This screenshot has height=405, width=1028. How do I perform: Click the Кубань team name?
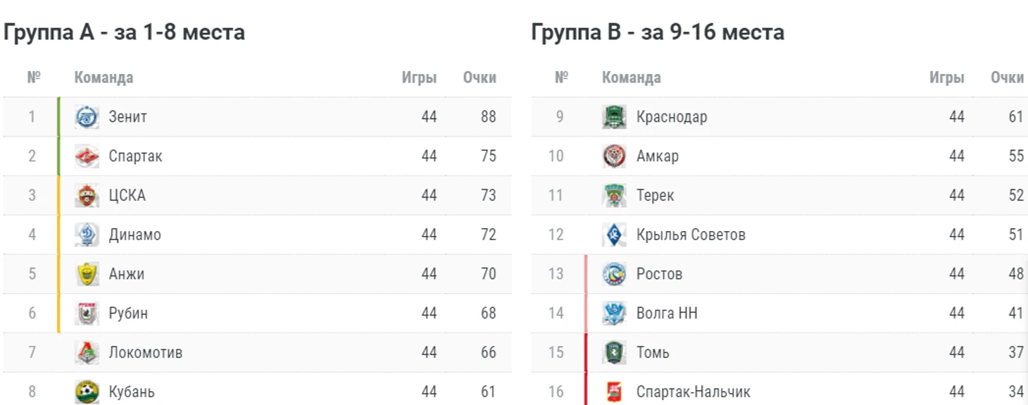tap(132, 392)
